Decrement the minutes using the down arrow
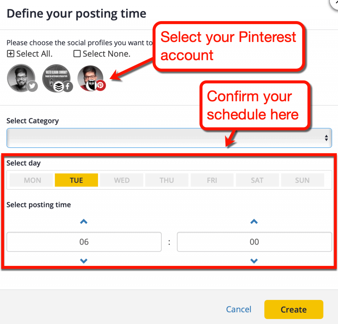 [254, 261]
